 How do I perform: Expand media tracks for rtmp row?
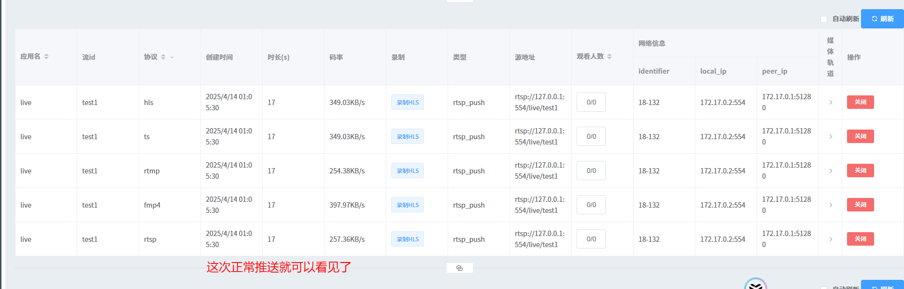coord(831,171)
